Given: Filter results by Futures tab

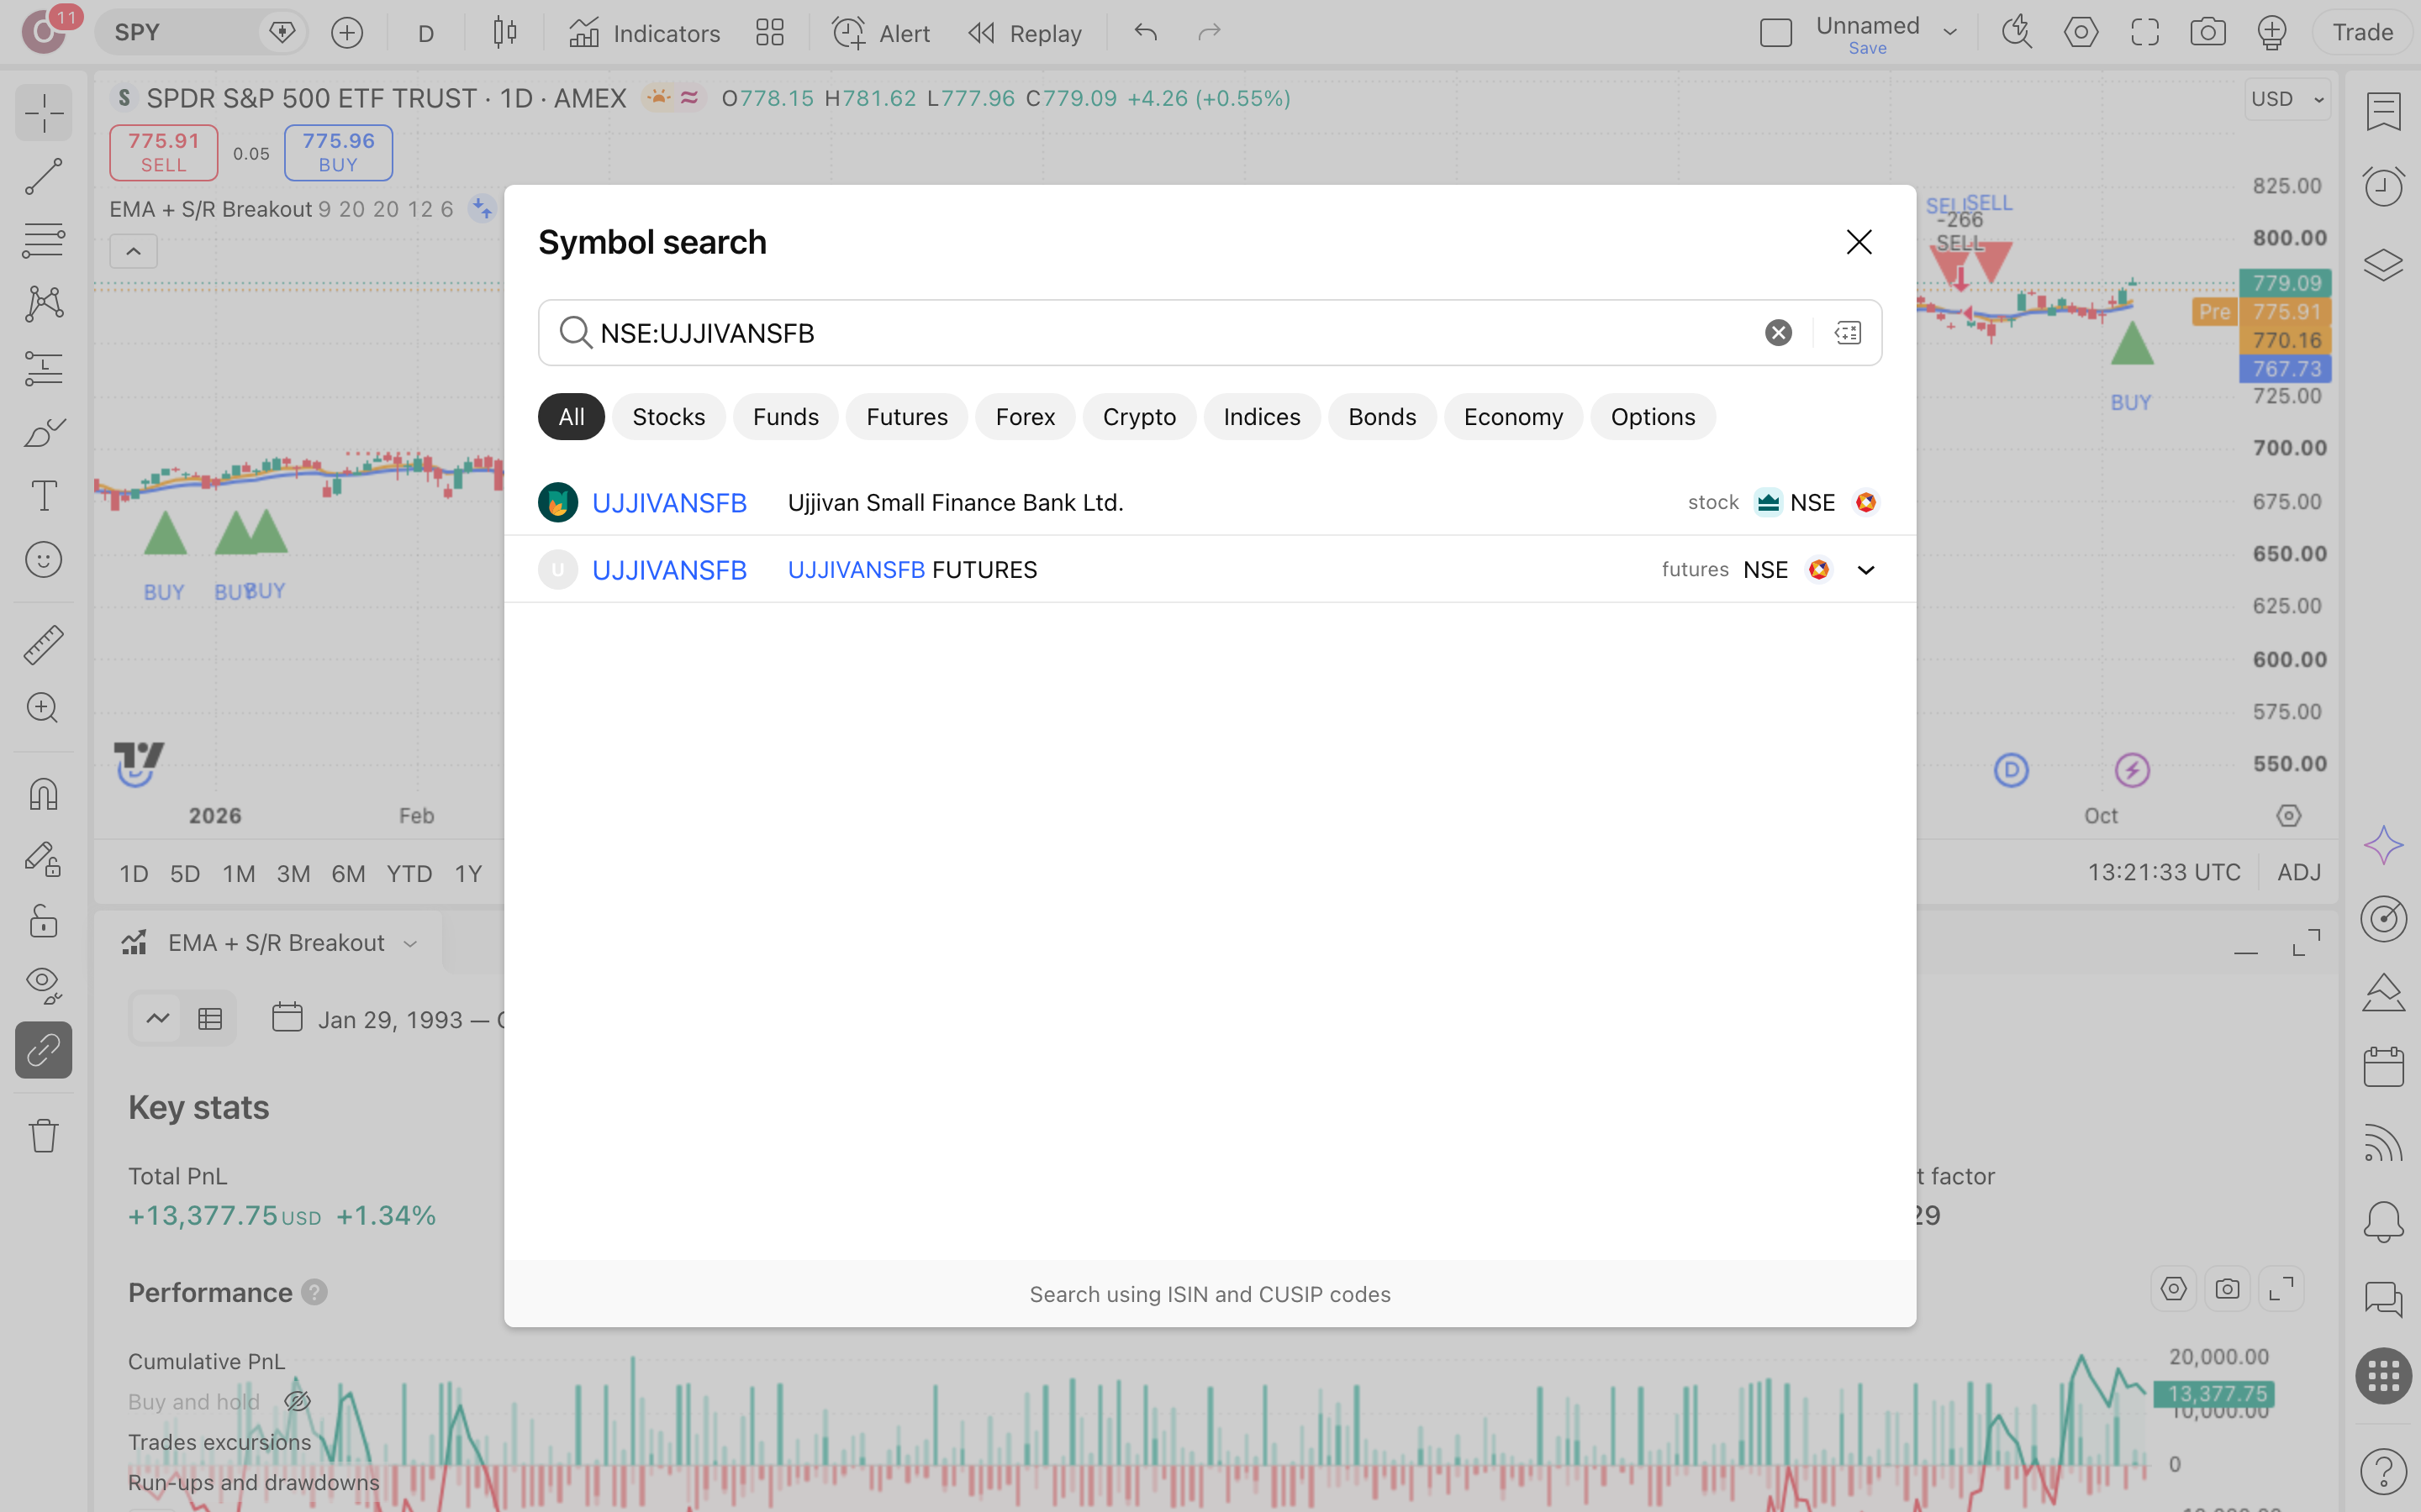Looking at the screenshot, I should 906,417.
